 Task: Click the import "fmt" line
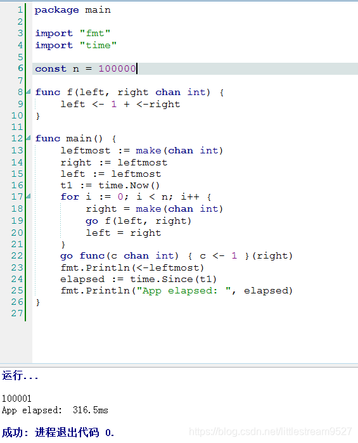tap(73, 34)
